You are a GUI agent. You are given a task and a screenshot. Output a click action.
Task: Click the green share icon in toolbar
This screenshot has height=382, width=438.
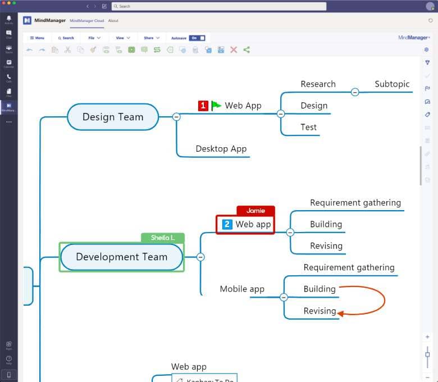click(x=247, y=50)
